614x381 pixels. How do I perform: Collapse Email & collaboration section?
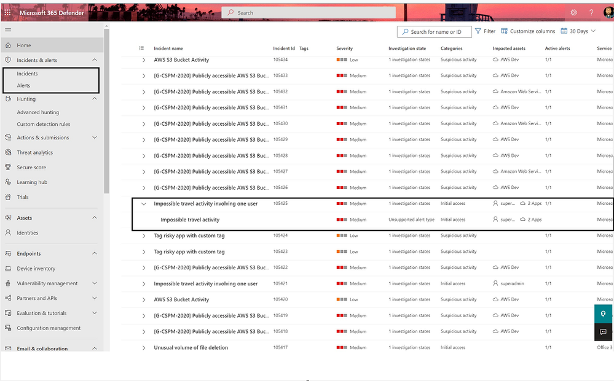click(x=95, y=348)
